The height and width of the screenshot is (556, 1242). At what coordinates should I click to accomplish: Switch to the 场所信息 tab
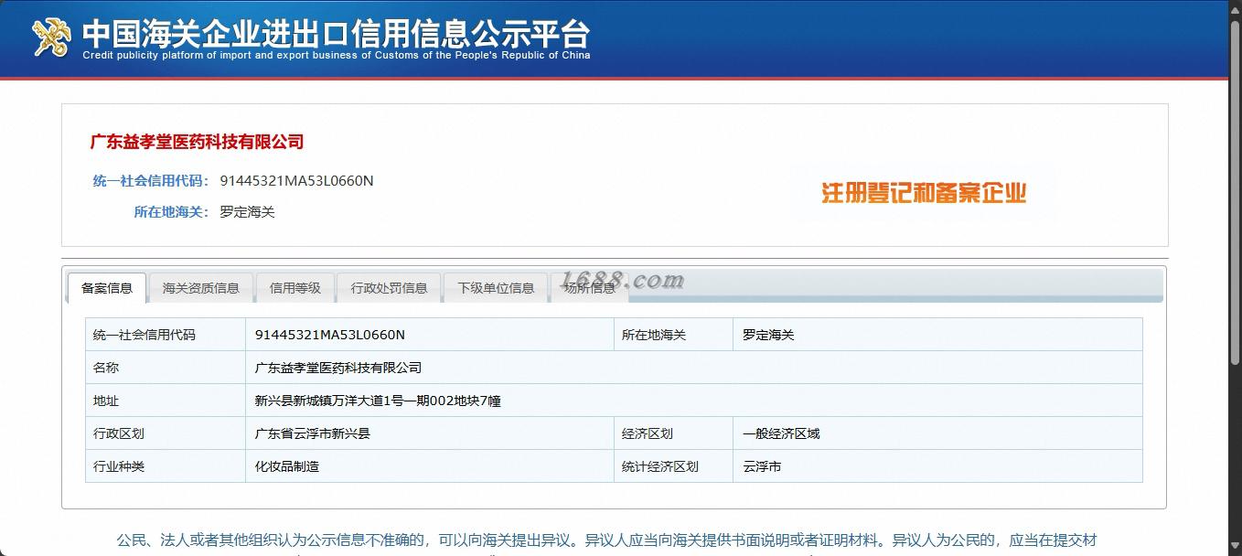(x=590, y=288)
